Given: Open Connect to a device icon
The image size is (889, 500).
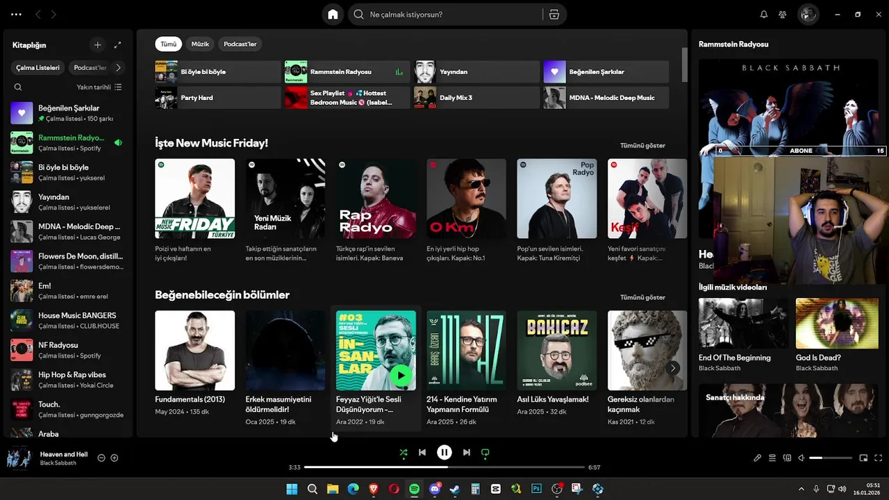Looking at the screenshot, I should tap(787, 458).
